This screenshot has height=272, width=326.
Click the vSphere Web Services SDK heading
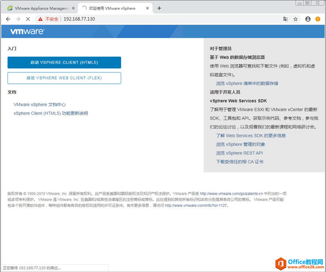(x=238, y=101)
